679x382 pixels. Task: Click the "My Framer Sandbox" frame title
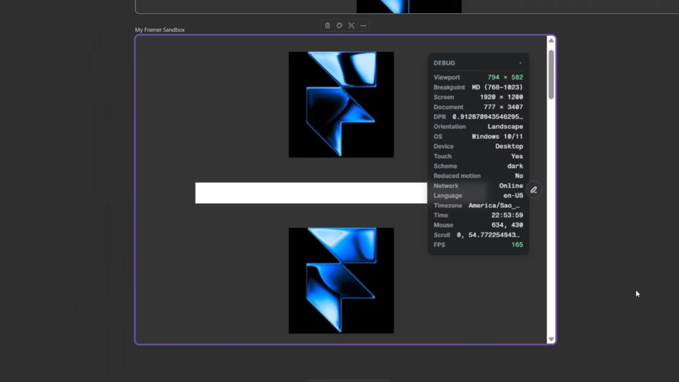(x=160, y=30)
